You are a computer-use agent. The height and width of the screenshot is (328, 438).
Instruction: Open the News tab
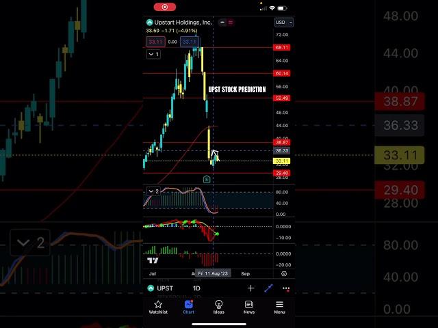pyautogui.click(x=249, y=307)
